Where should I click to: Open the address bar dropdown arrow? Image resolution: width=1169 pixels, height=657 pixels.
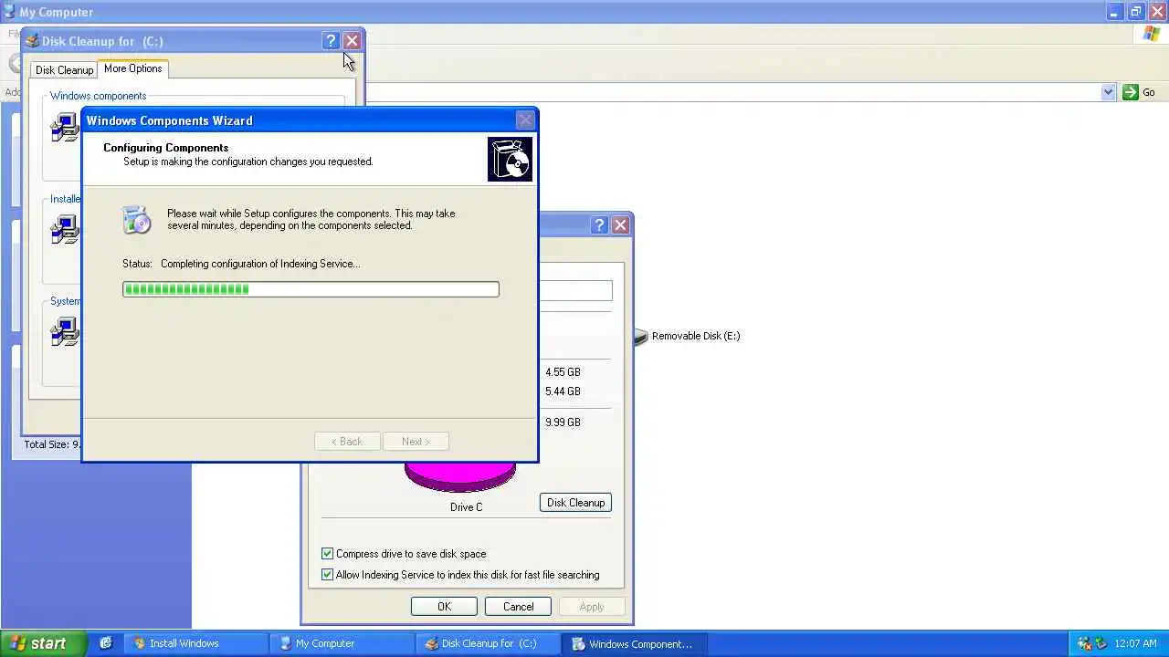pos(1108,92)
